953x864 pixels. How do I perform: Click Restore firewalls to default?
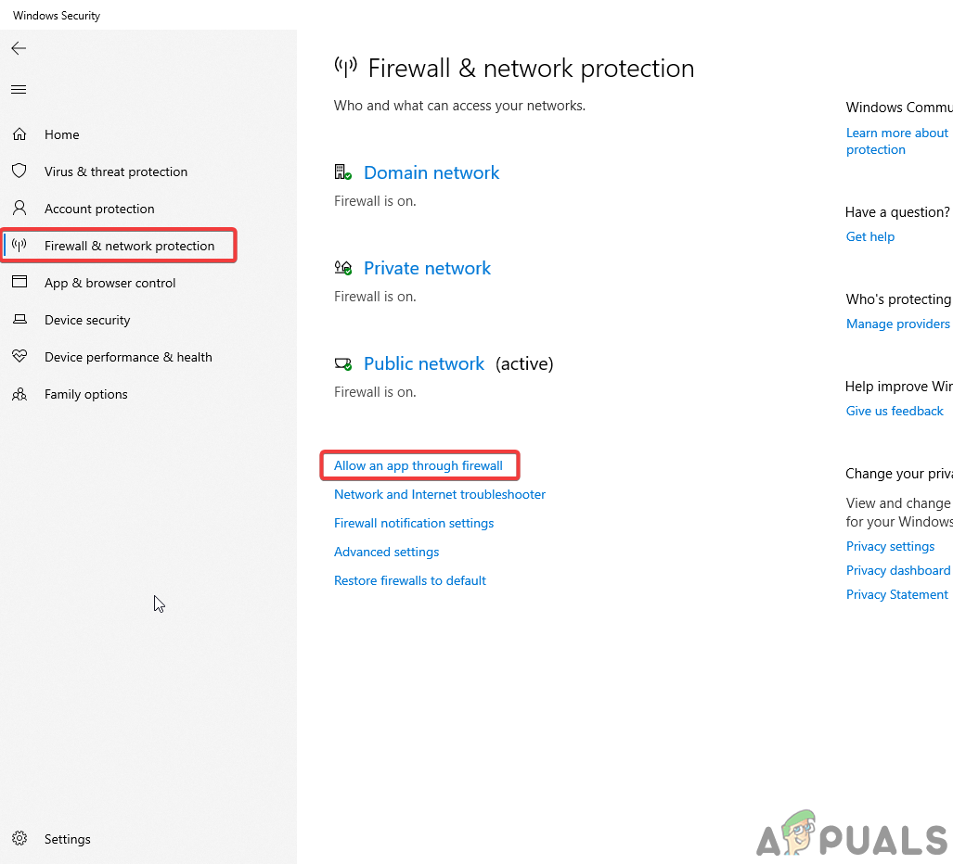[x=409, y=579]
